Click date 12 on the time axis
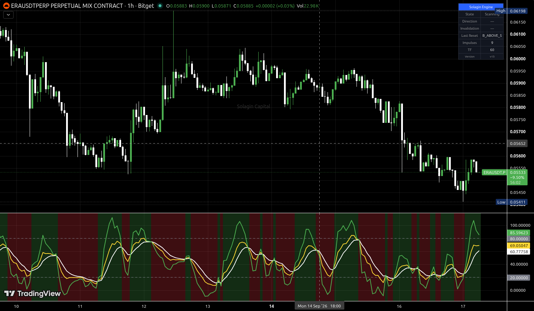 pos(144,306)
